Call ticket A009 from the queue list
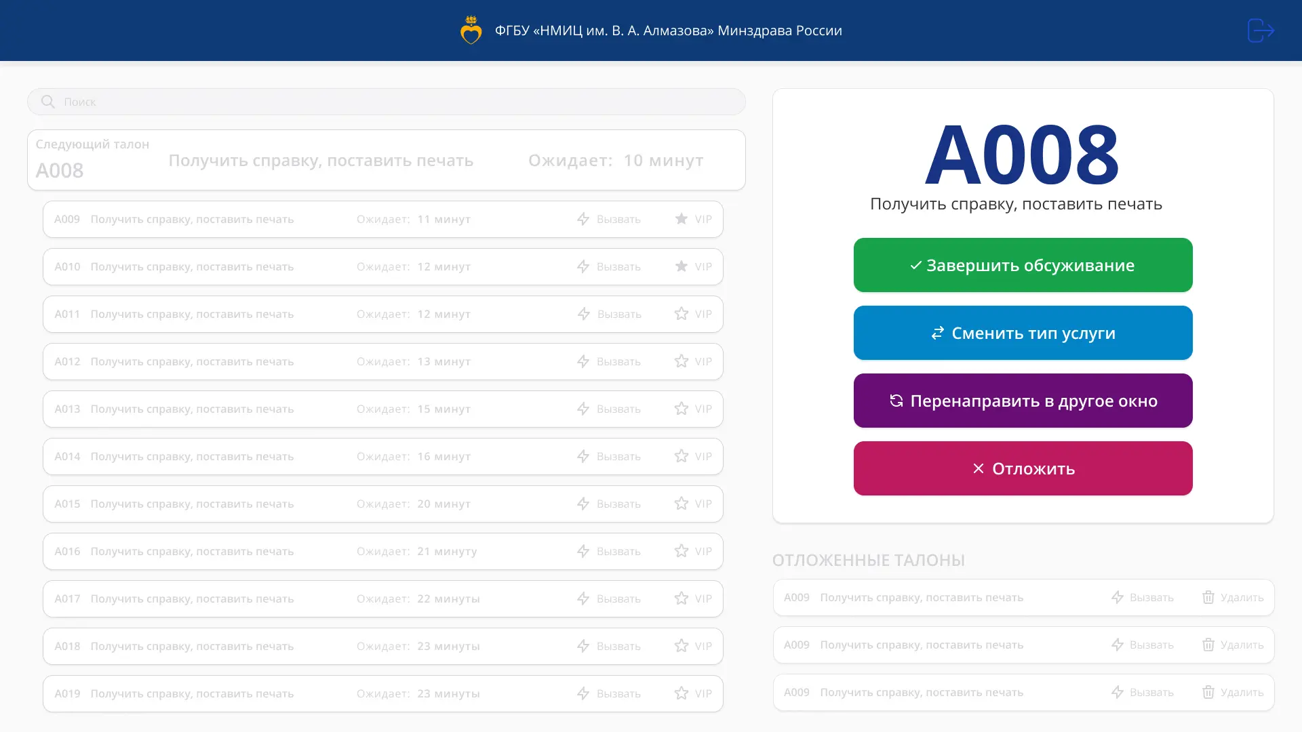 click(x=609, y=219)
